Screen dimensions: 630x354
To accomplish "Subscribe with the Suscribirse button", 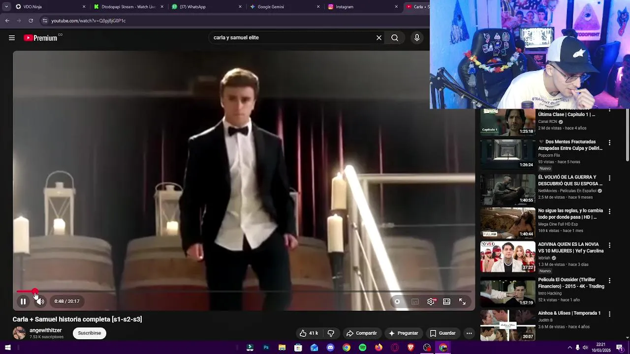I will [89, 333].
